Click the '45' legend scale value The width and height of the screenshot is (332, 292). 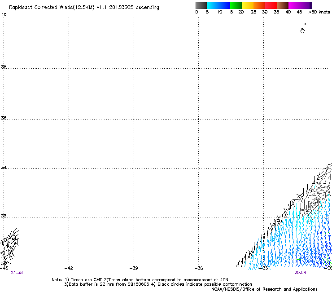pos(299,12)
